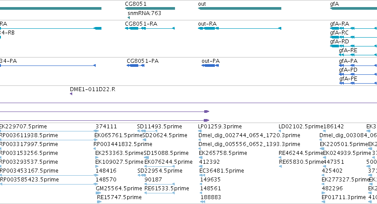The height and width of the screenshot is (204, 377).
Task: Click the RE46244.5prime label
Action: (x=301, y=153)
